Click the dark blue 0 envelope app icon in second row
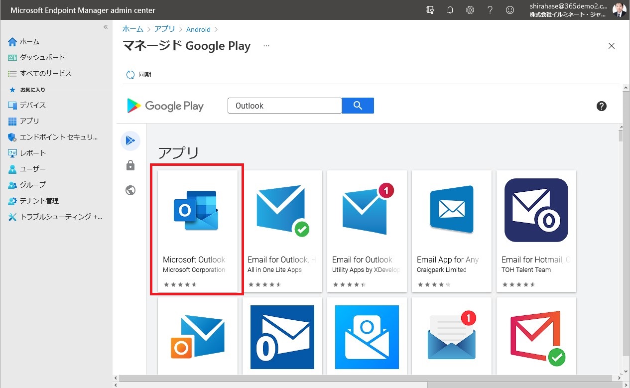 pyautogui.click(x=282, y=337)
